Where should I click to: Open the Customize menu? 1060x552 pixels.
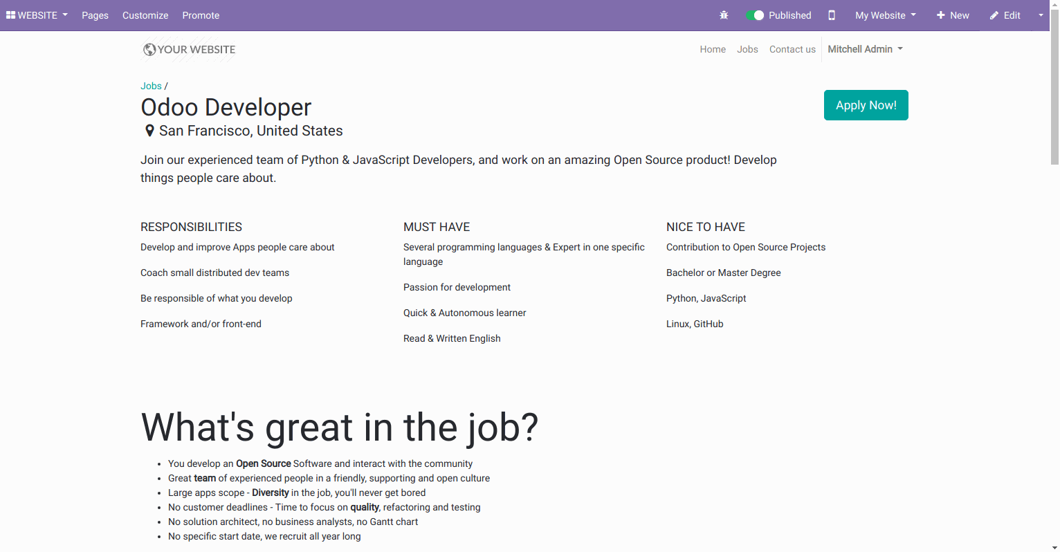click(x=145, y=15)
